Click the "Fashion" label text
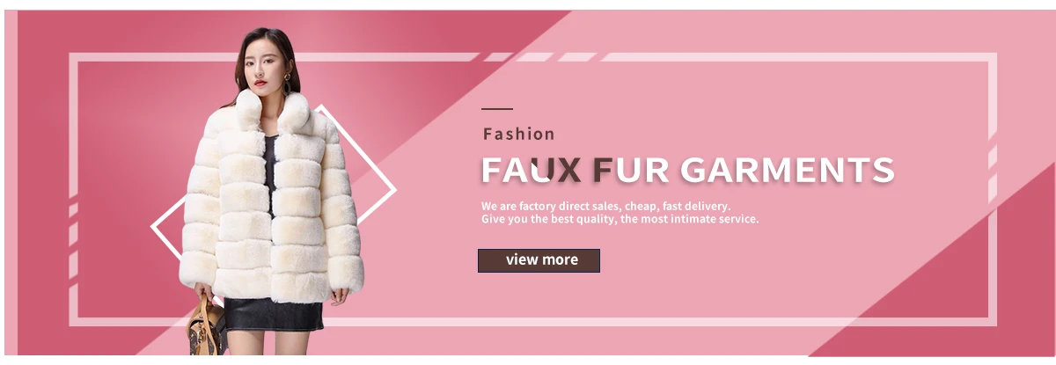Screen dimensions: 1056x365 519,135
